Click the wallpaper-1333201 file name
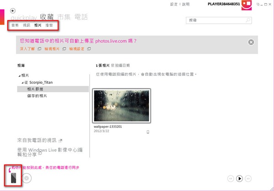Viewport: 274px width, 191px height. tap(108, 127)
